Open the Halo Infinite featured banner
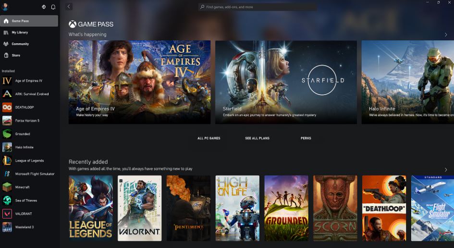454x248 pixels. pos(408,82)
